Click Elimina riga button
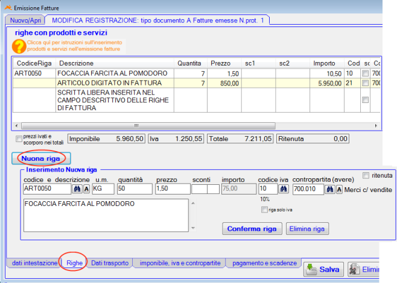This screenshot has height=283, width=397. tap(307, 229)
